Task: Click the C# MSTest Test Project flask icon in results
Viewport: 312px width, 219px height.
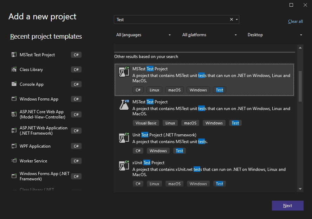Action: [x=124, y=72]
